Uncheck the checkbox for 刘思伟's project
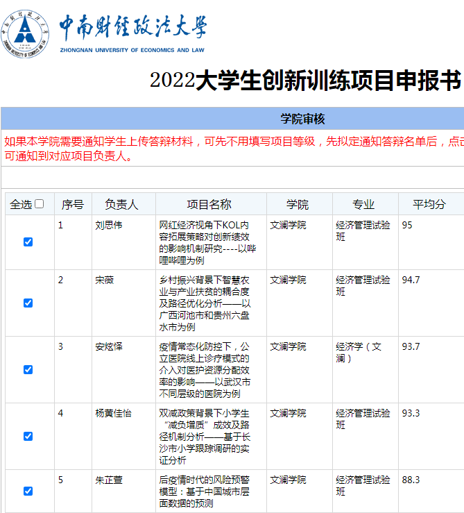The image size is (464, 513). (28, 242)
